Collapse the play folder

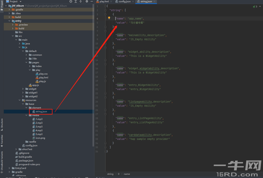(x=30, y=70)
